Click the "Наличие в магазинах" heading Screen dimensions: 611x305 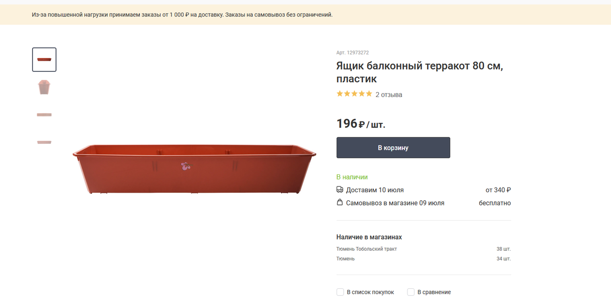(369, 237)
